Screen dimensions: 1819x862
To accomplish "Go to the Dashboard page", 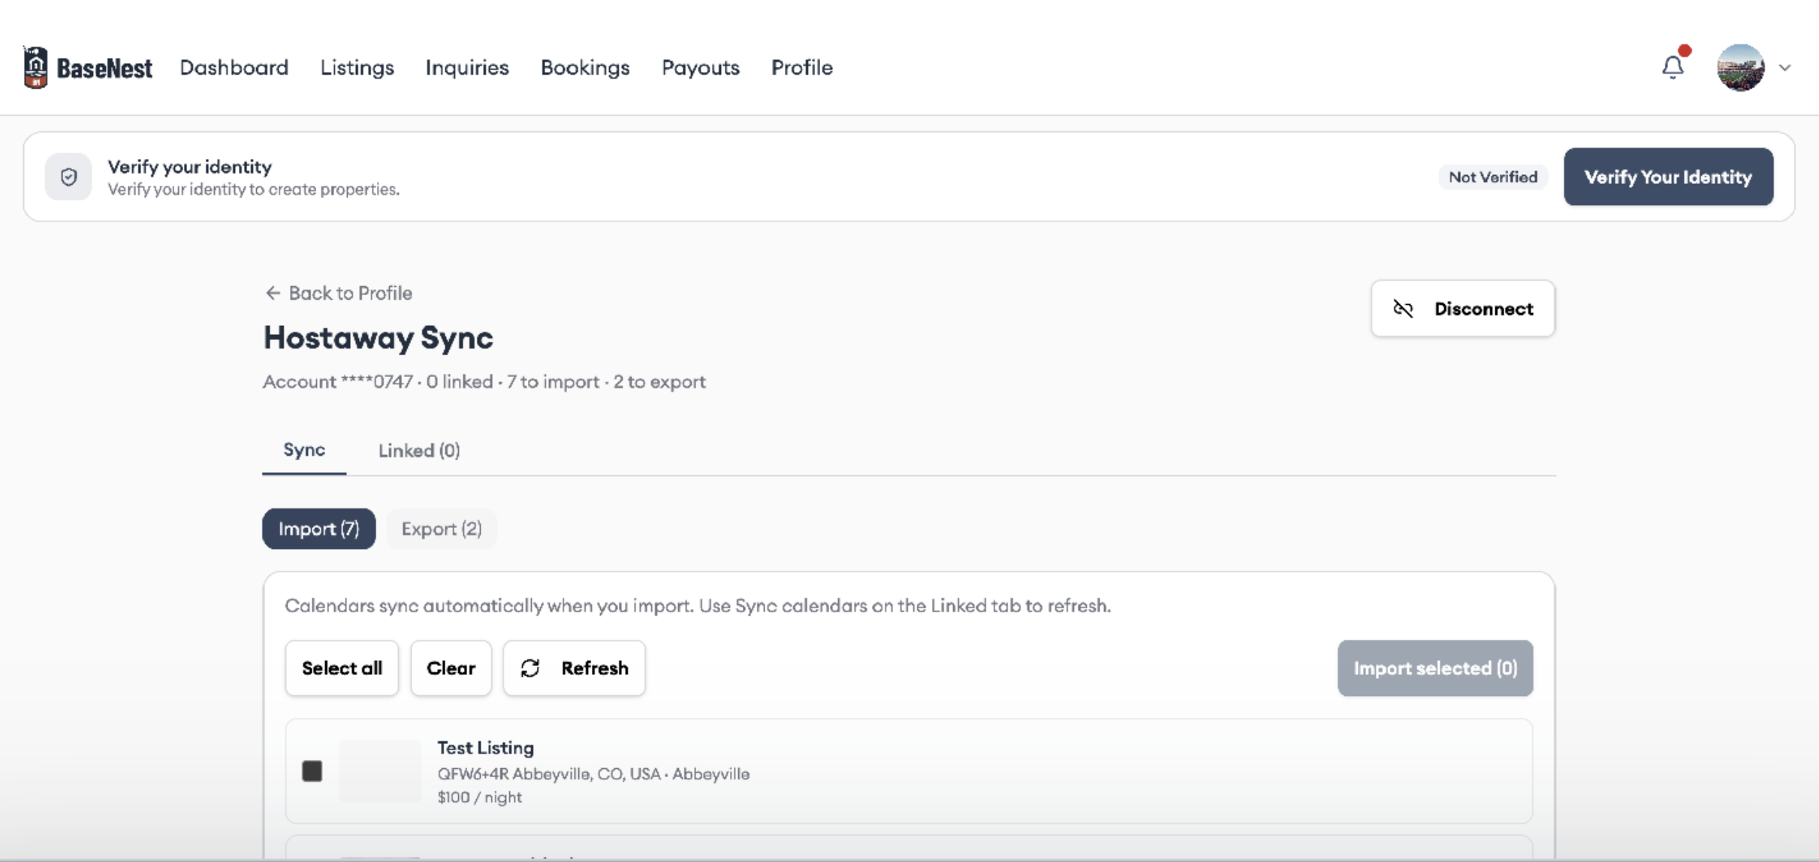I will click(x=234, y=68).
